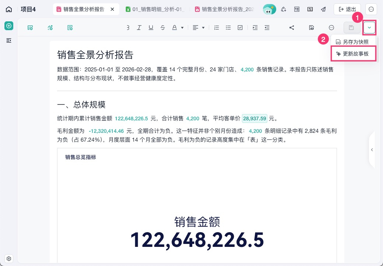Insert a bulleted list
Viewport: 383px width, 266px height.
[x=228, y=28]
